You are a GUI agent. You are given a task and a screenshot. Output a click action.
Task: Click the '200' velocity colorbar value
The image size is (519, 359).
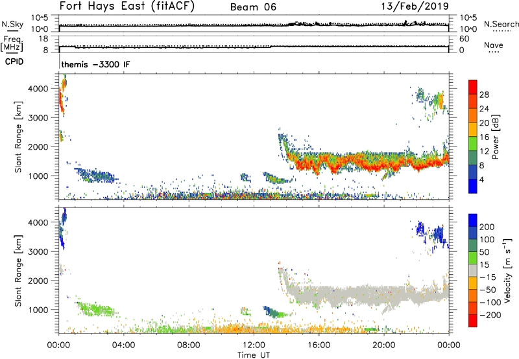487,227
